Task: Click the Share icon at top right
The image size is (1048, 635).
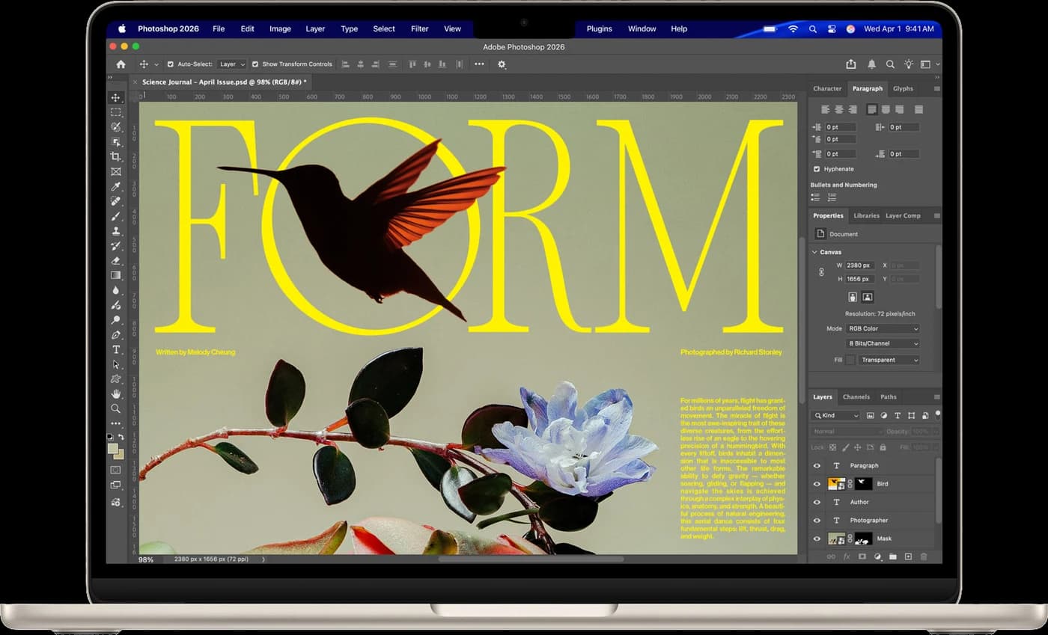Action: 850,64
